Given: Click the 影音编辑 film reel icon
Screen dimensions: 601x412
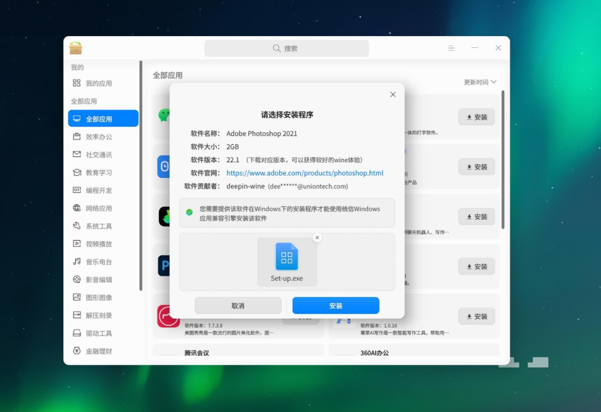Looking at the screenshot, I should [x=77, y=280].
